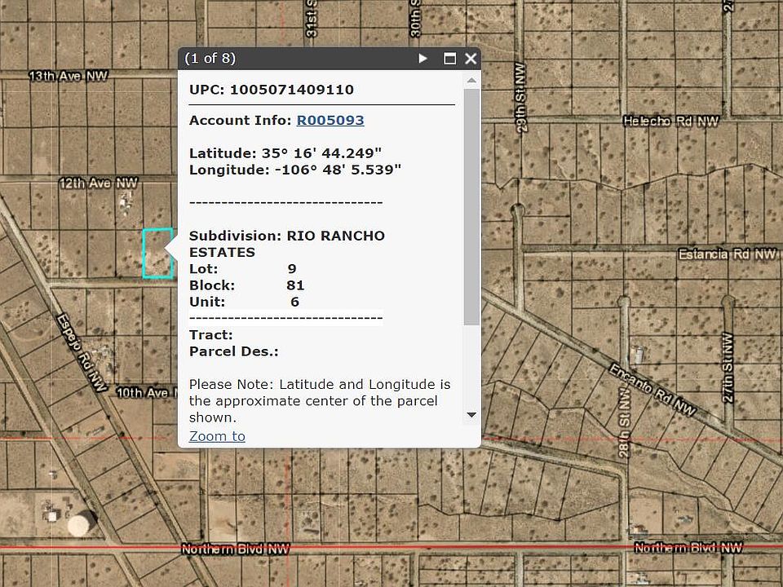Click the Encanto Rd NW road label
The width and height of the screenshot is (783, 587).
pos(652,389)
